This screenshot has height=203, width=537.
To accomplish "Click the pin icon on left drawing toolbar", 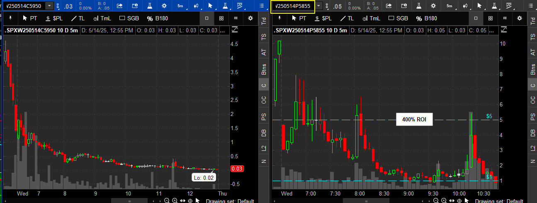I will point(9,18).
